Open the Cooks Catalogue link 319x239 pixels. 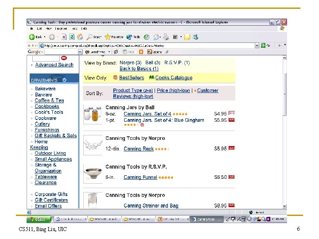coord(174,77)
